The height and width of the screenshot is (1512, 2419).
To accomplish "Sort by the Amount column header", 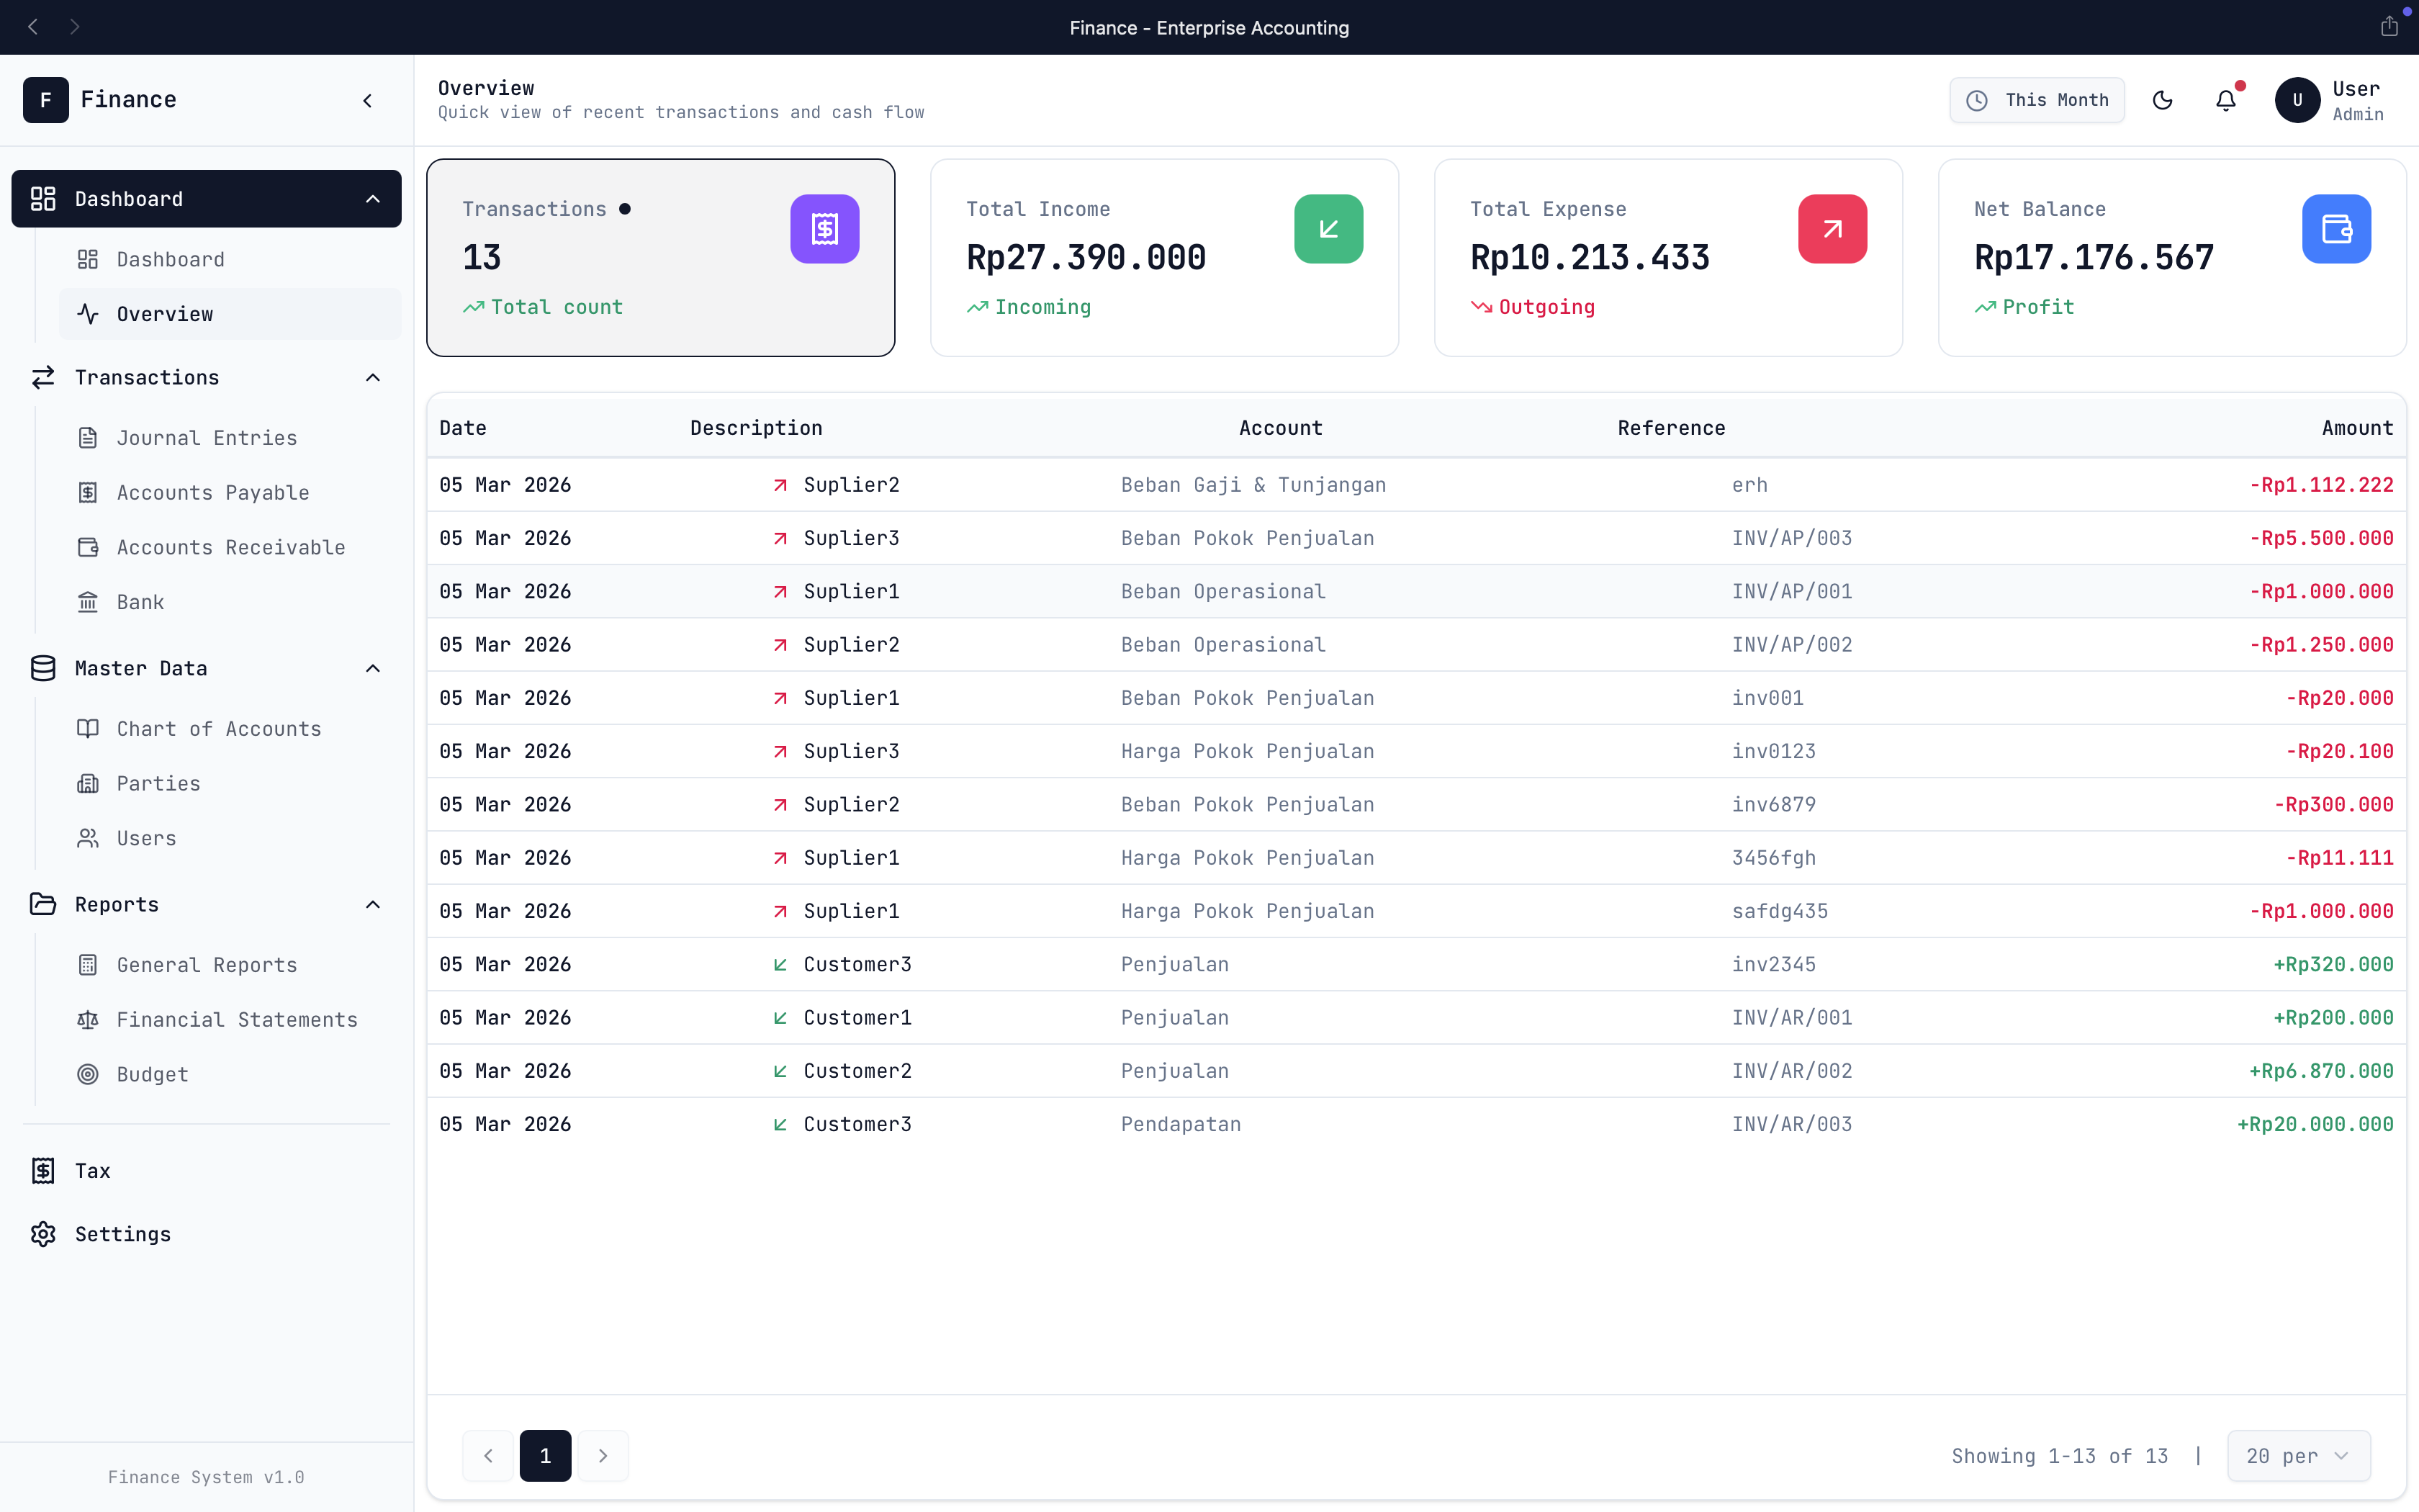I will [2356, 428].
